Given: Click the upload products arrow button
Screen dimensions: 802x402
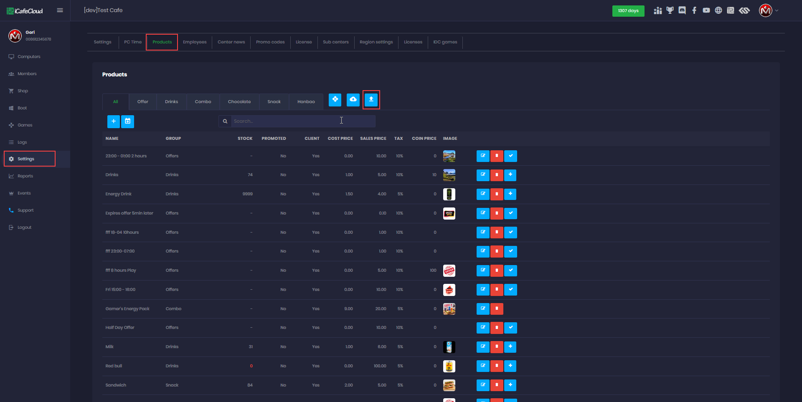Looking at the screenshot, I should [x=371, y=100].
